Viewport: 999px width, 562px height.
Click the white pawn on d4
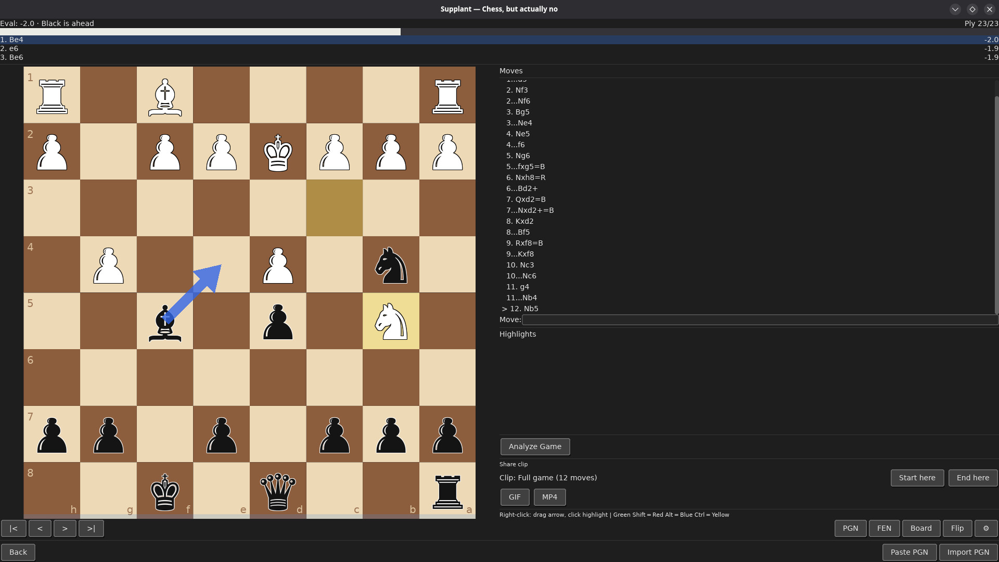tap(278, 265)
